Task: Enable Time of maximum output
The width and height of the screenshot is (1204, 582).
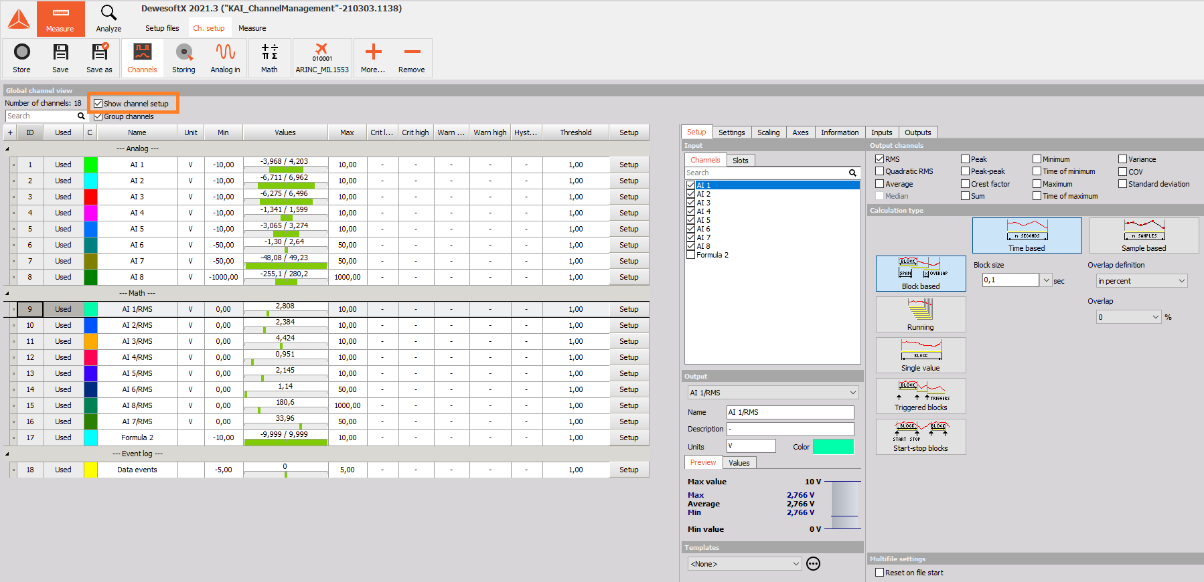Action: point(1037,196)
